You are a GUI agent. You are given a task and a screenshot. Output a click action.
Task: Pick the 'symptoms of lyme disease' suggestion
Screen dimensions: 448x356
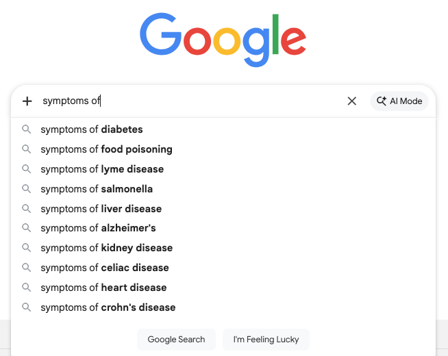[102, 169]
